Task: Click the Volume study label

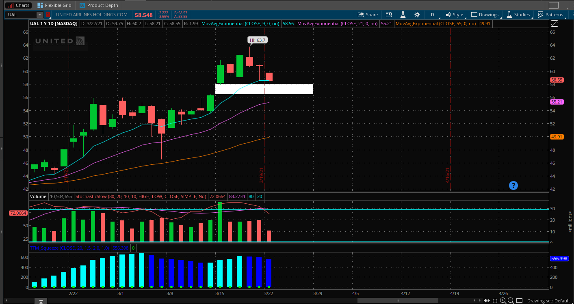Action: pyautogui.click(x=38, y=196)
